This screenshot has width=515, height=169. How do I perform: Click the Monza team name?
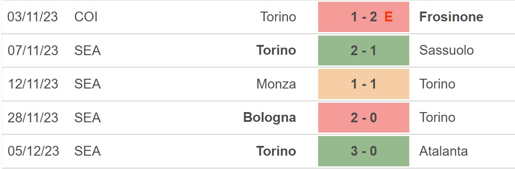pyautogui.click(x=276, y=84)
